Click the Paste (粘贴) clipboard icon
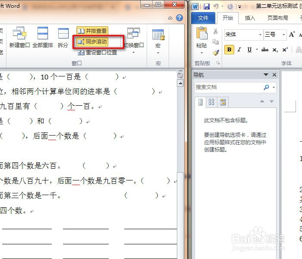 coord(201,33)
